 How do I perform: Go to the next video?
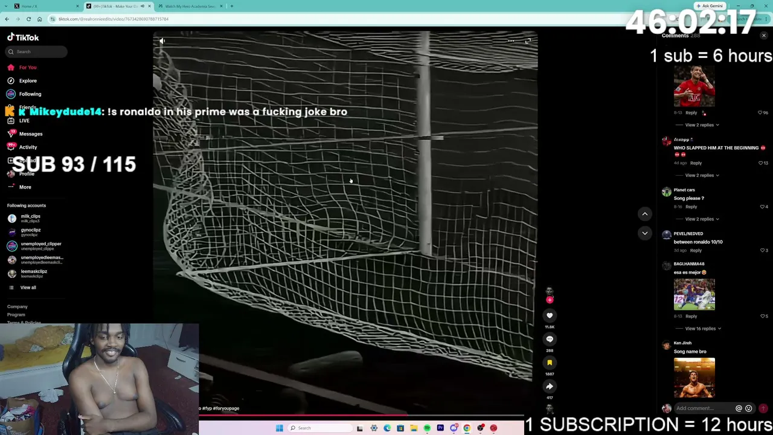click(x=645, y=233)
